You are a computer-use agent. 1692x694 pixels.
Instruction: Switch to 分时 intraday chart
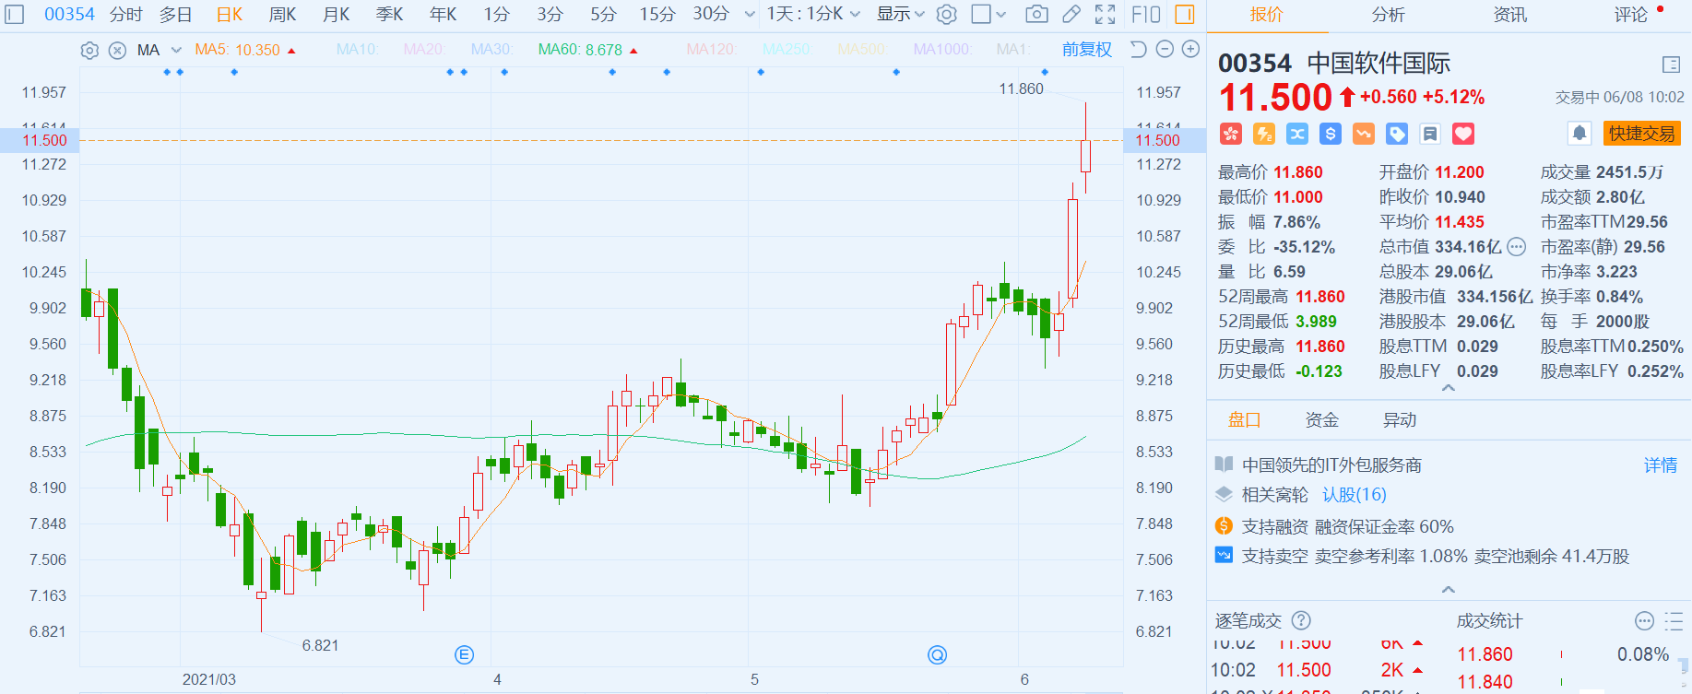tap(126, 14)
